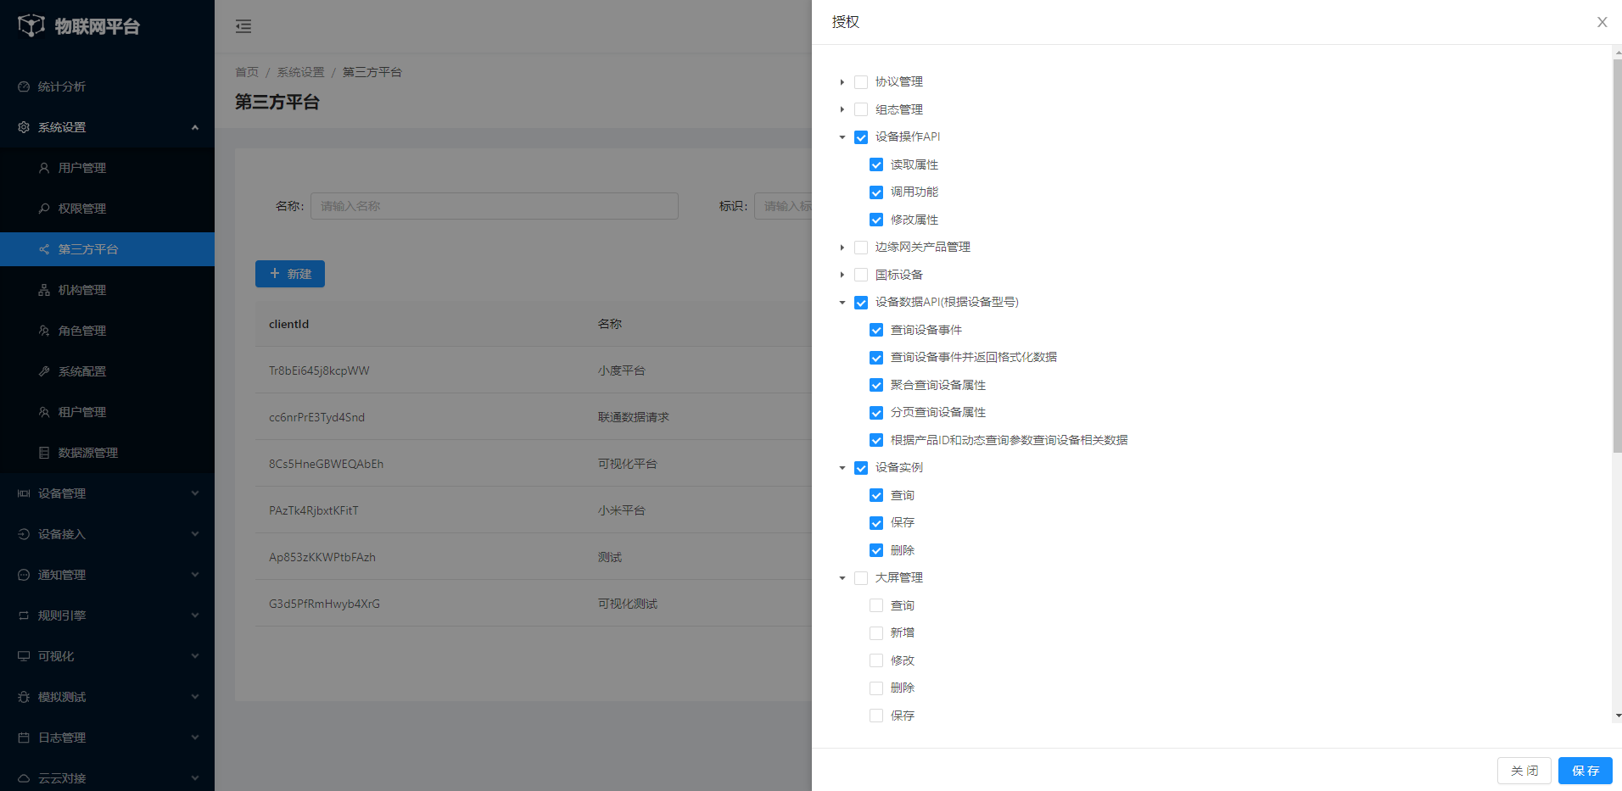Image resolution: width=1622 pixels, height=791 pixels.
Task: Expand the 国标设备 tree node
Action: pos(842,275)
